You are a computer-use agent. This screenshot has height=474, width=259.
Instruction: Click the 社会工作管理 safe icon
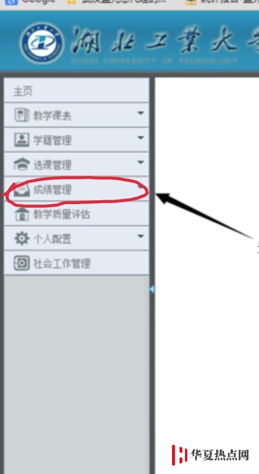point(22,263)
